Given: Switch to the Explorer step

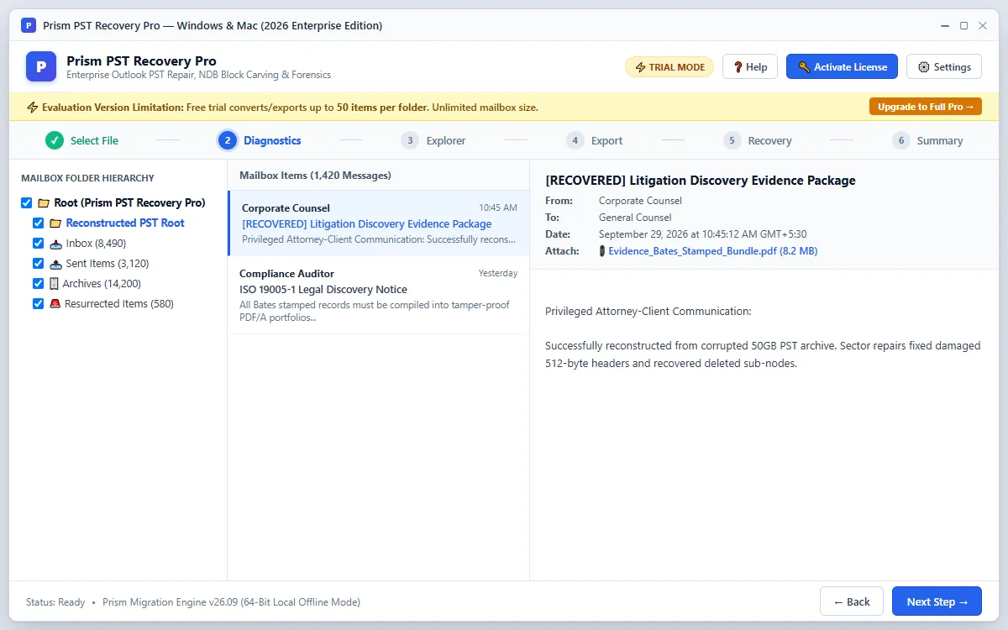Looking at the screenshot, I should [x=433, y=140].
